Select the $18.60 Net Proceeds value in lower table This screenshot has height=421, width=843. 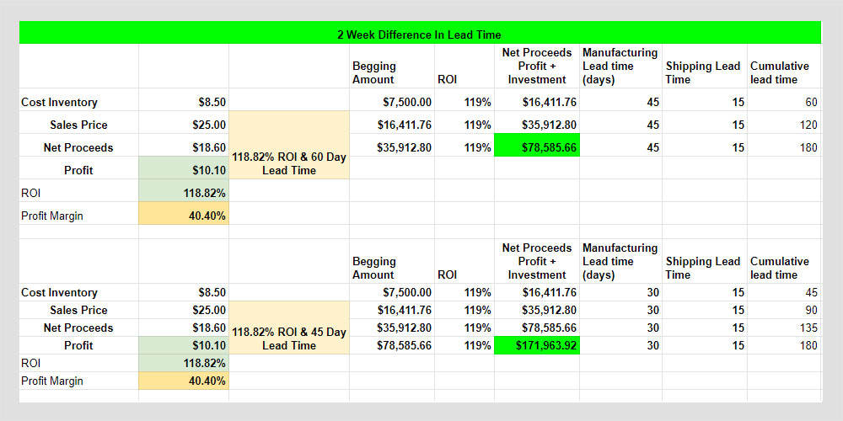click(x=184, y=328)
